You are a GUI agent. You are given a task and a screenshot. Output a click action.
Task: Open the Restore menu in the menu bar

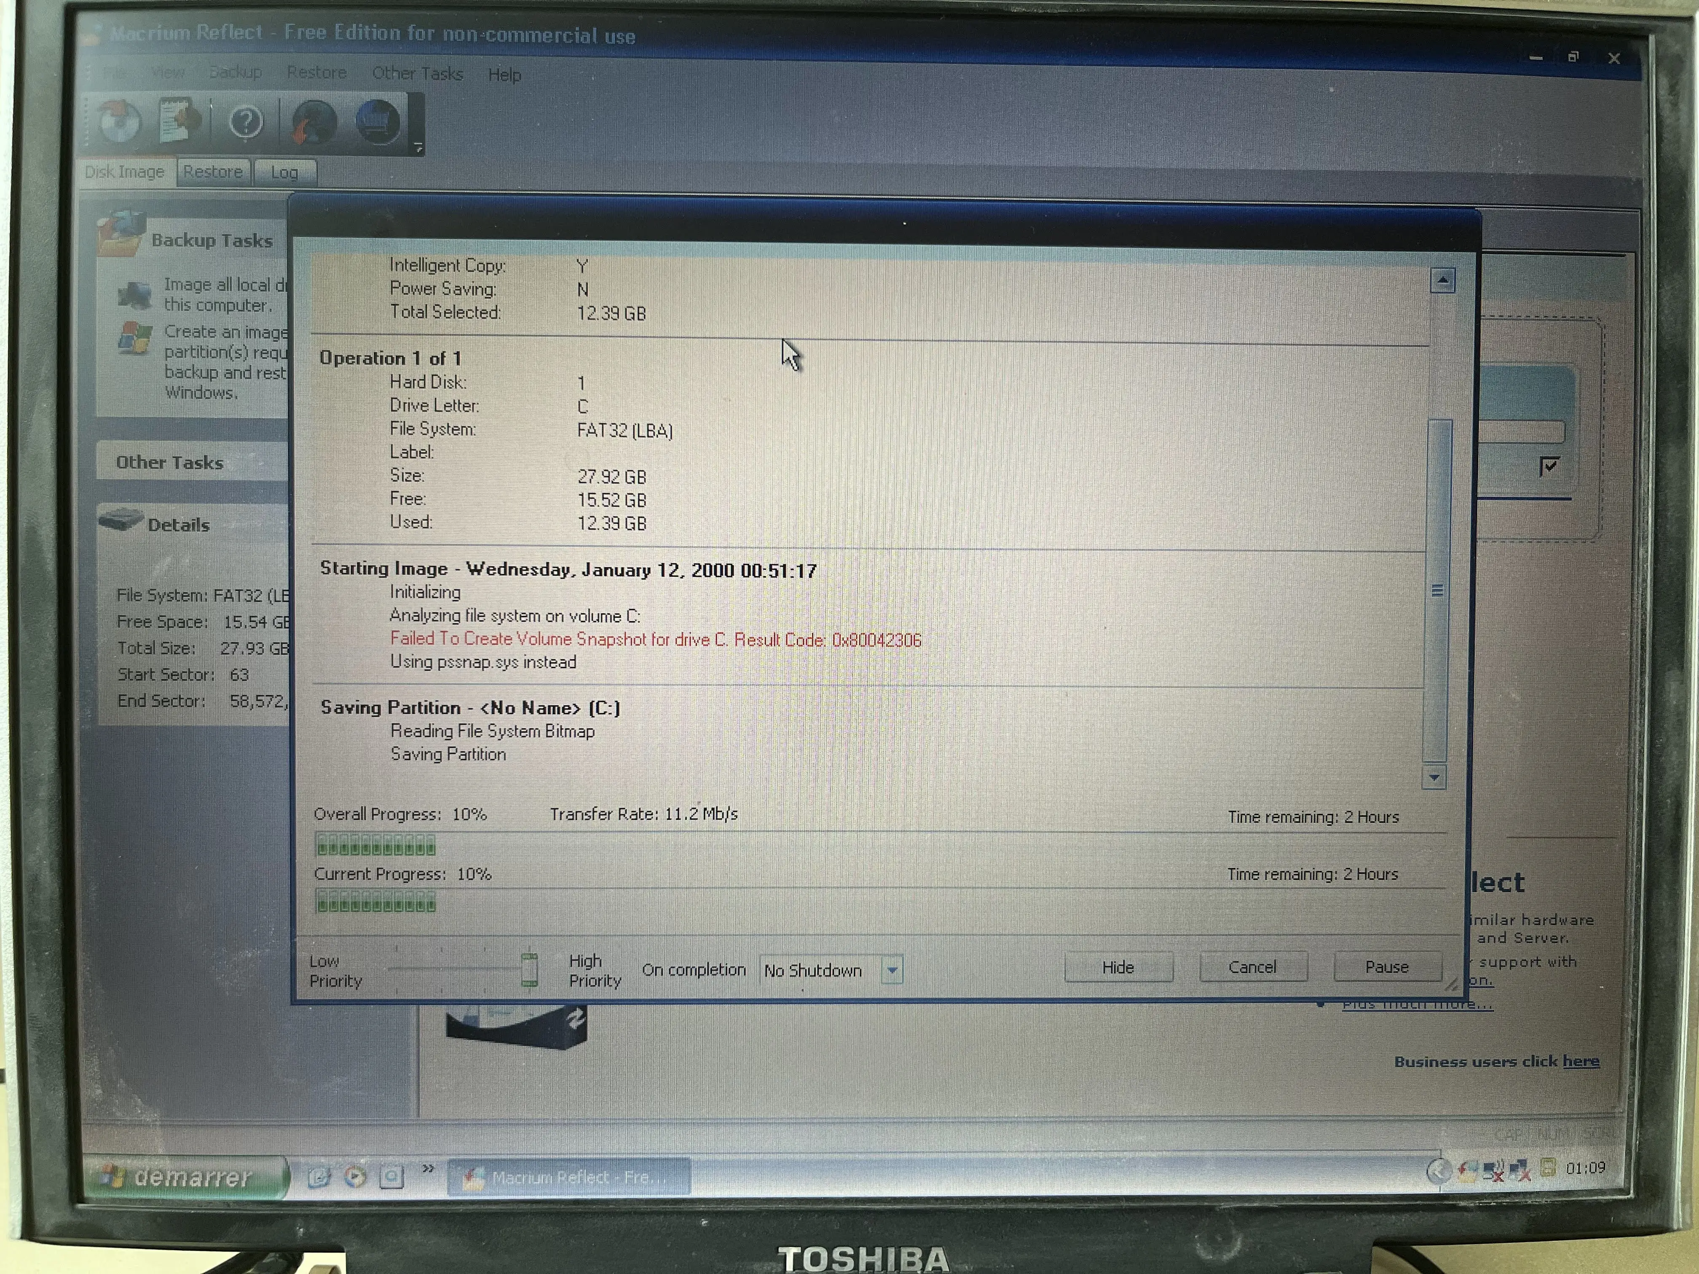point(316,73)
